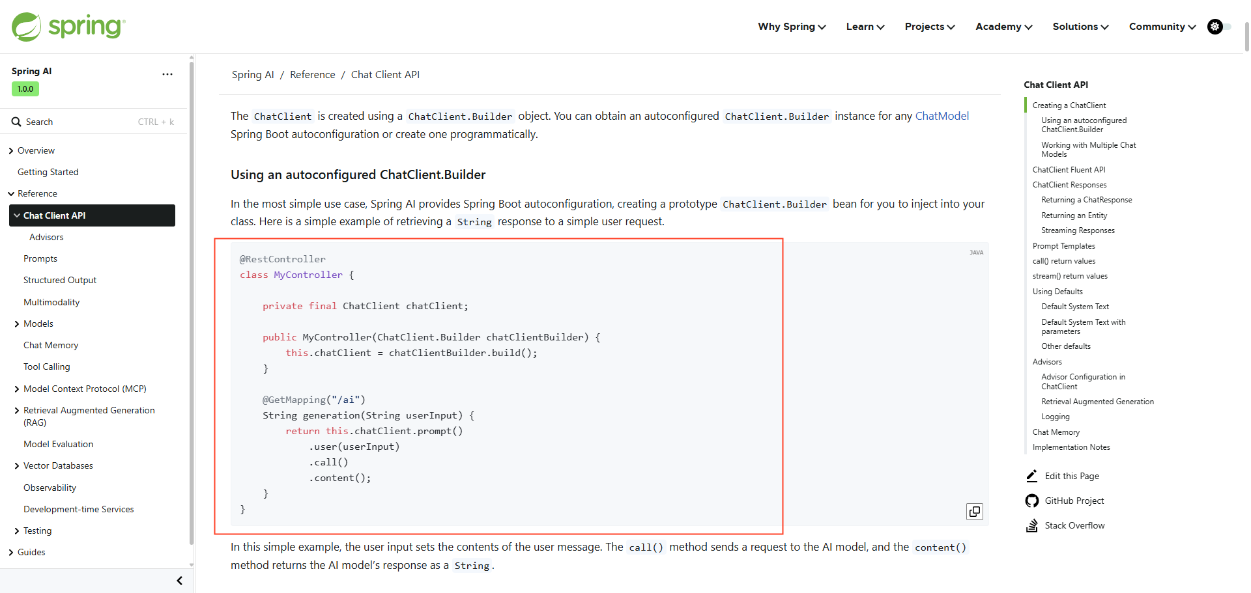This screenshot has width=1251, height=593.
Task: Collapse the sidebar with arrow icon
Action: pyautogui.click(x=180, y=581)
